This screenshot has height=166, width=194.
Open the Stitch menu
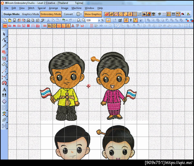pos(31,8)
